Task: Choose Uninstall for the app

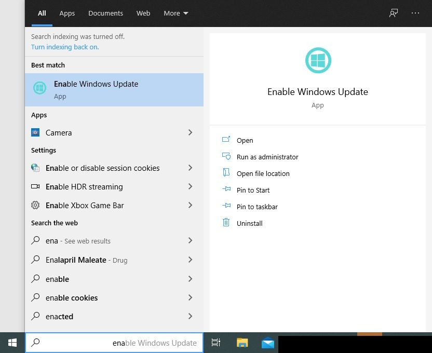Action: 249,223
